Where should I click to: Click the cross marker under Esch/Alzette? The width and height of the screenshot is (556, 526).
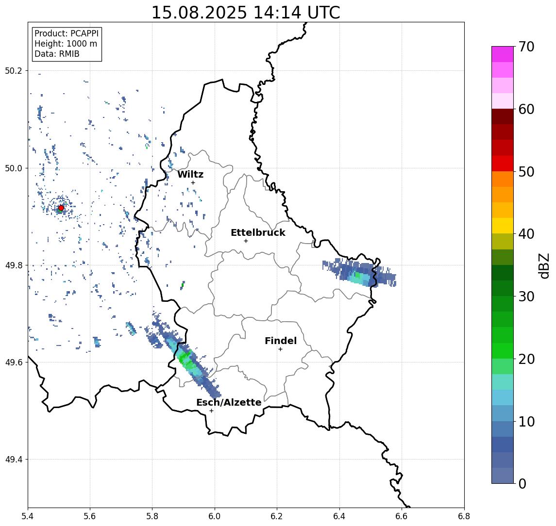pyautogui.click(x=212, y=411)
